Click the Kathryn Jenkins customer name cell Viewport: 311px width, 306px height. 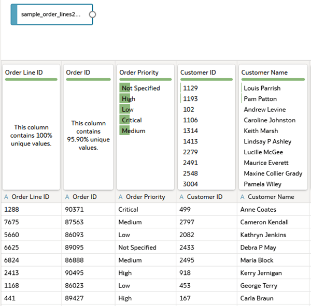pyautogui.click(x=274, y=235)
